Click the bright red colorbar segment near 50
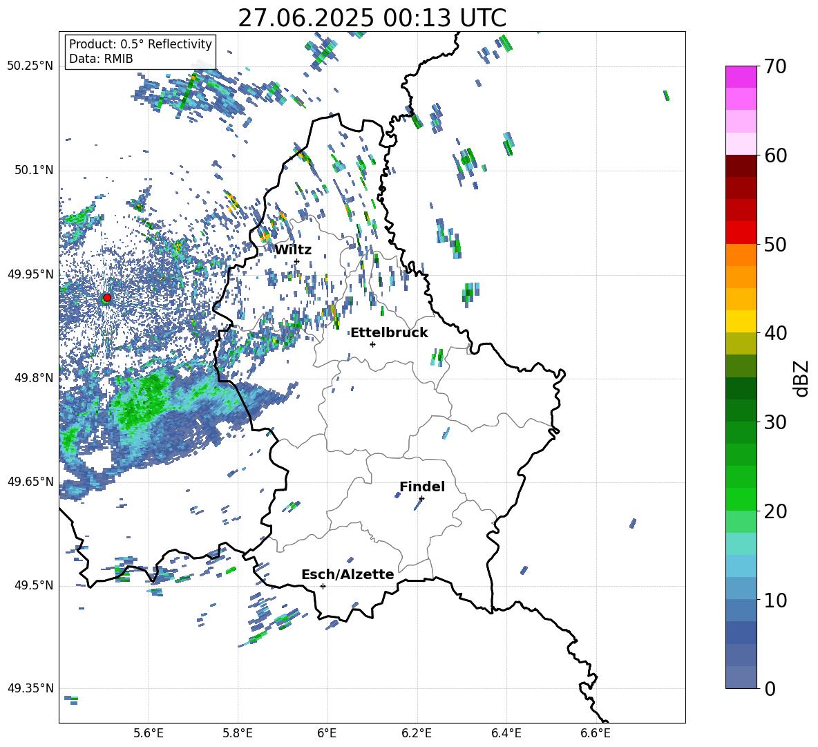The image size is (818, 747). [x=741, y=233]
